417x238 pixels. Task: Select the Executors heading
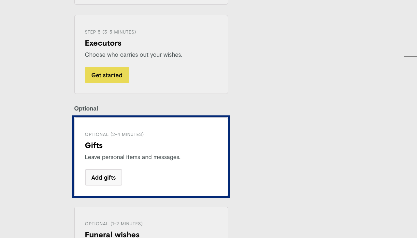(x=103, y=43)
